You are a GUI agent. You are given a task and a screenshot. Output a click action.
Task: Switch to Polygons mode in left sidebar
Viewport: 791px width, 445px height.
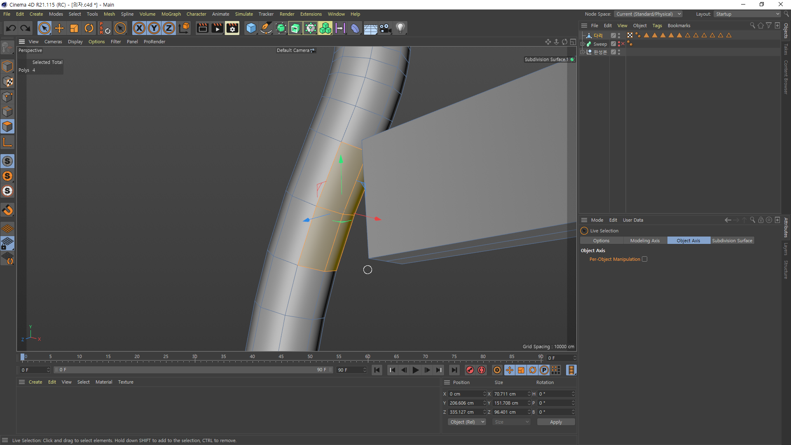click(x=7, y=126)
